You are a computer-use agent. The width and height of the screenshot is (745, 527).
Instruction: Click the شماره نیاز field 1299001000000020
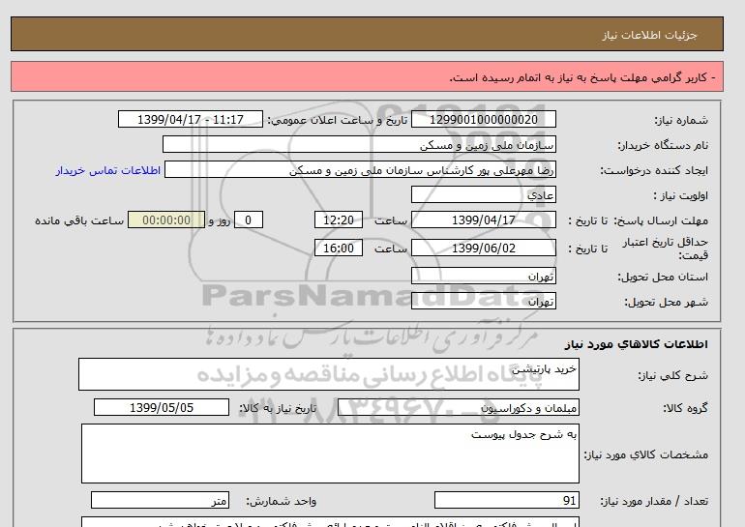(484, 119)
